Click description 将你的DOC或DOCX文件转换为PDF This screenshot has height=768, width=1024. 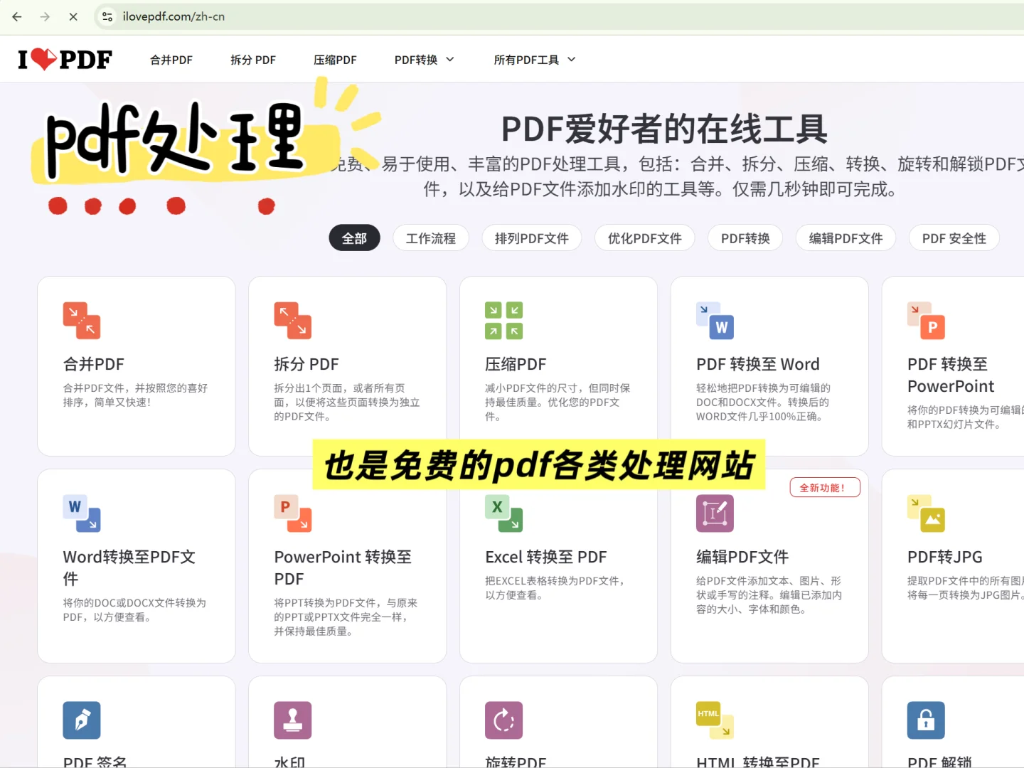click(134, 610)
